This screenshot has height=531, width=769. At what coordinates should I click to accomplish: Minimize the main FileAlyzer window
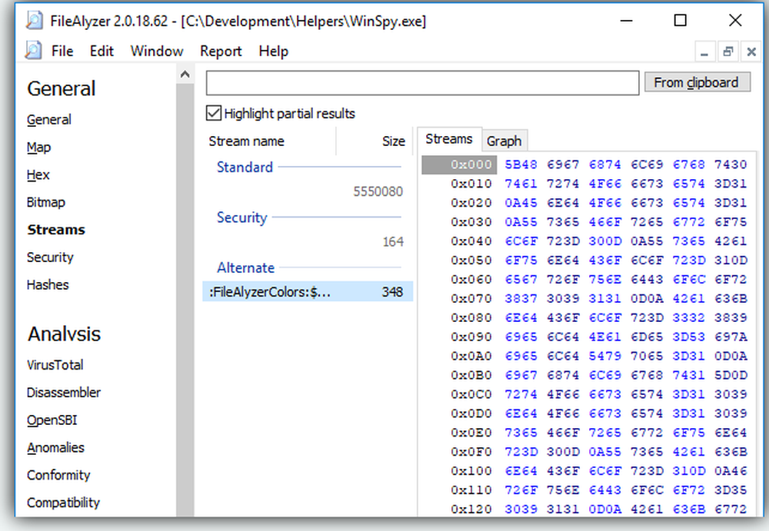(x=626, y=21)
